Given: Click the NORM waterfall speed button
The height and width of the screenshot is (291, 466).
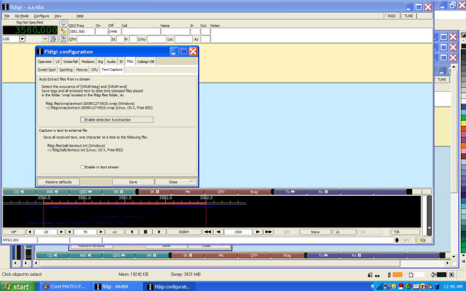Looking at the screenshot, I should coord(184,232).
